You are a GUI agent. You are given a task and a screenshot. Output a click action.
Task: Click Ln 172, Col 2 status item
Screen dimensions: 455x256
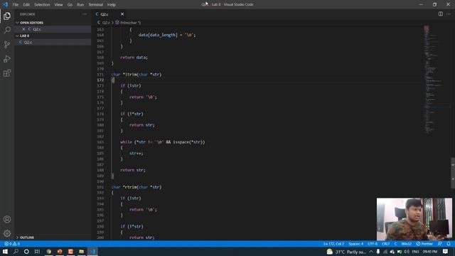pyautogui.click(x=333, y=244)
